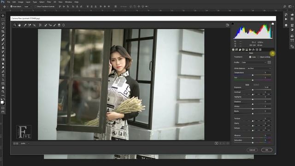Open Photoshop search icon at top right
This screenshot has height=166, width=295.
tap(285, 6)
